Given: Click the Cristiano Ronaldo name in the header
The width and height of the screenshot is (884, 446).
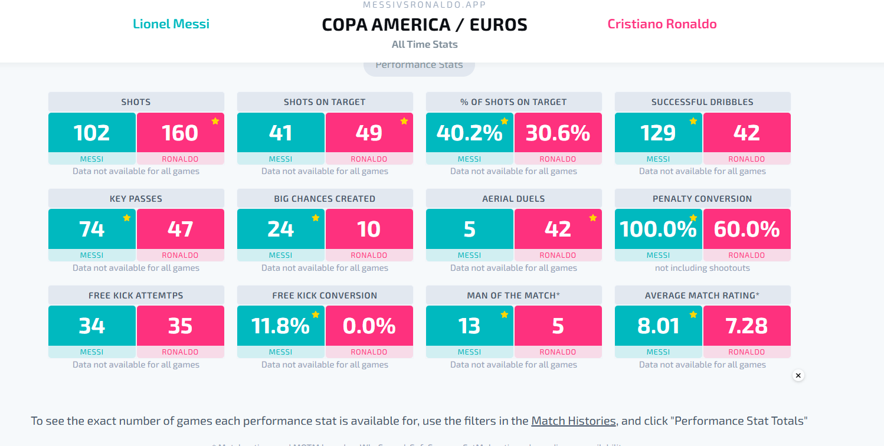Looking at the screenshot, I should point(662,24).
